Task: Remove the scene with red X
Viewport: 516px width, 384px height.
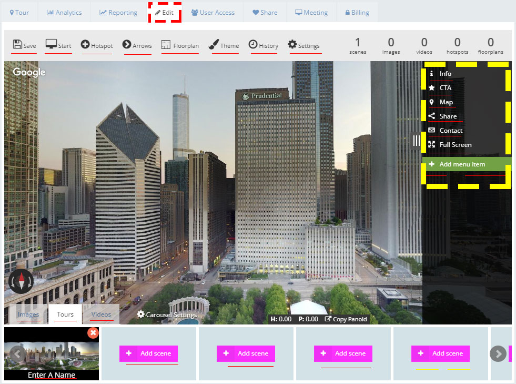Action: 93,332
